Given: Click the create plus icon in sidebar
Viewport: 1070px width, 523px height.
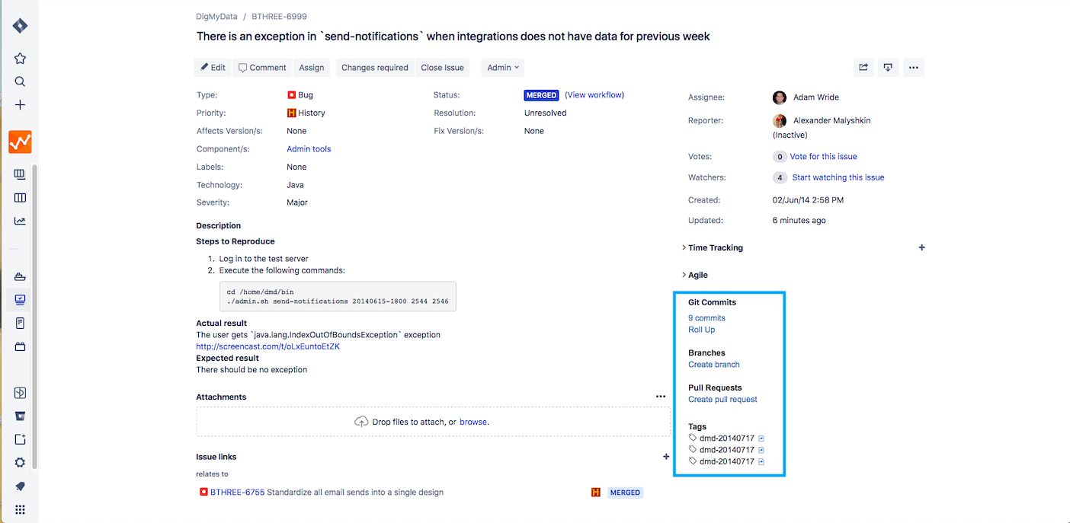Looking at the screenshot, I should tap(21, 105).
